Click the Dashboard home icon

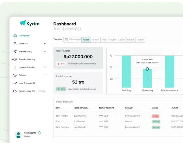15,36
